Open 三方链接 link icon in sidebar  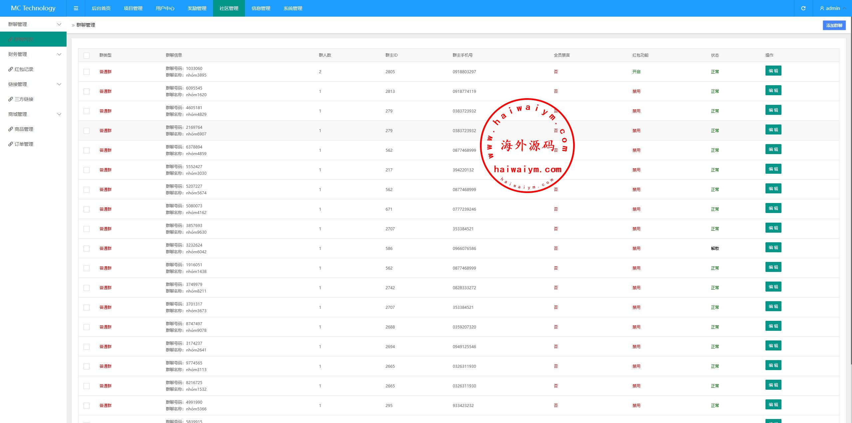(11, 99)
